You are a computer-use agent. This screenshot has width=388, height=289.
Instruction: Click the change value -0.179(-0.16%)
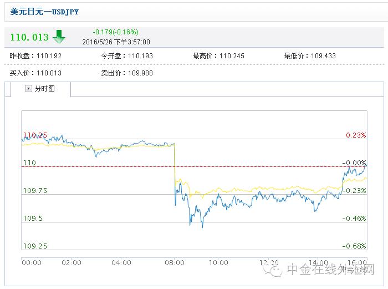pyautogui.click(x=115, y=32)
